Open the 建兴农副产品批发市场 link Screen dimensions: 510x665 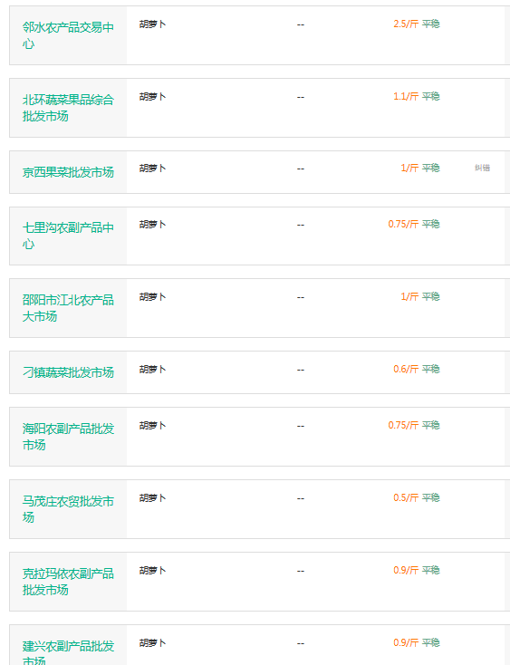pos(68,653)
